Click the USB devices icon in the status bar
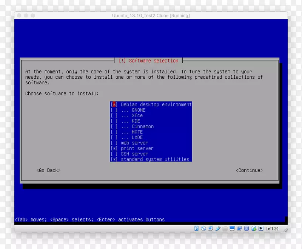Screen dimensions: 302x249 point(247,229)
